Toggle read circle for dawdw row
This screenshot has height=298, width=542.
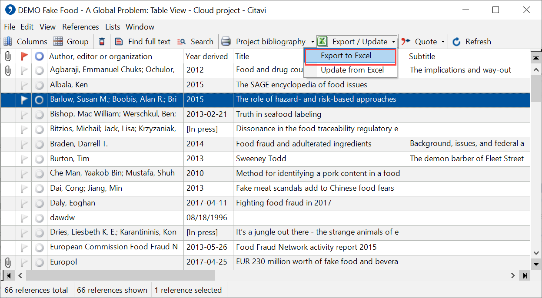click(40, 218)
